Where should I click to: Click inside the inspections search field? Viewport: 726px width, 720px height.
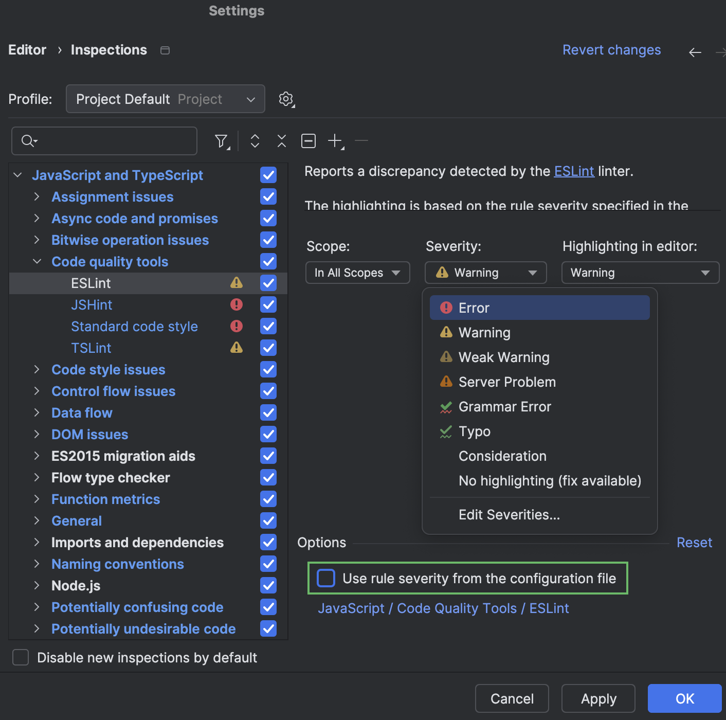pos(103,140)
